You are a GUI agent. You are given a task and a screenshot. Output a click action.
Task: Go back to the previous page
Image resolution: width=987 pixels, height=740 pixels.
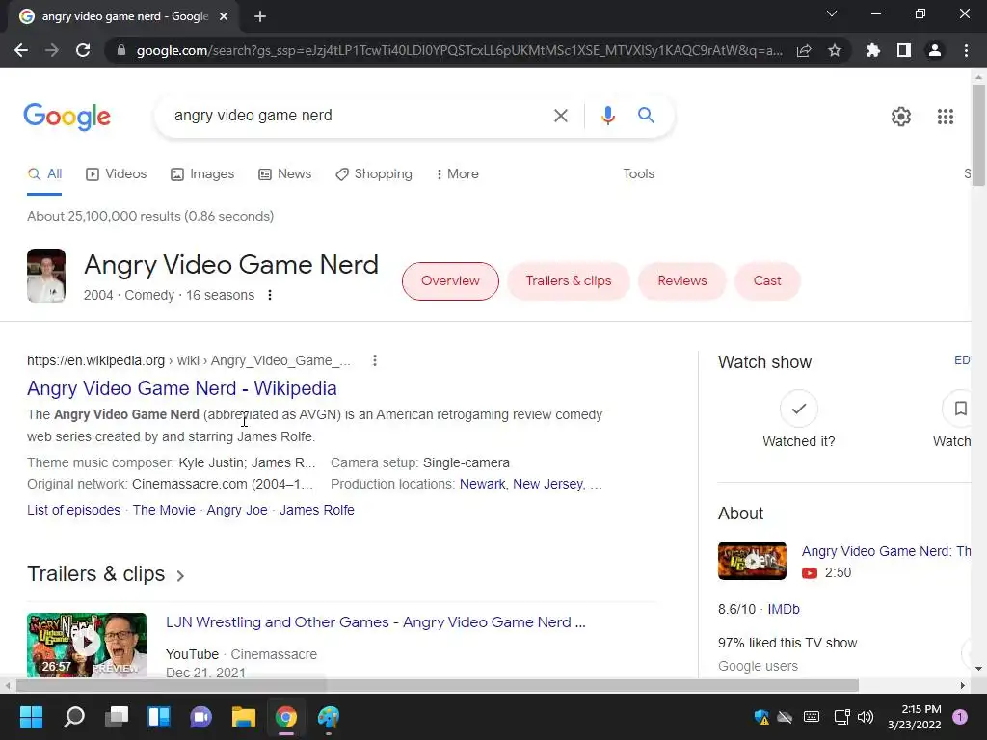pos(21,50)
